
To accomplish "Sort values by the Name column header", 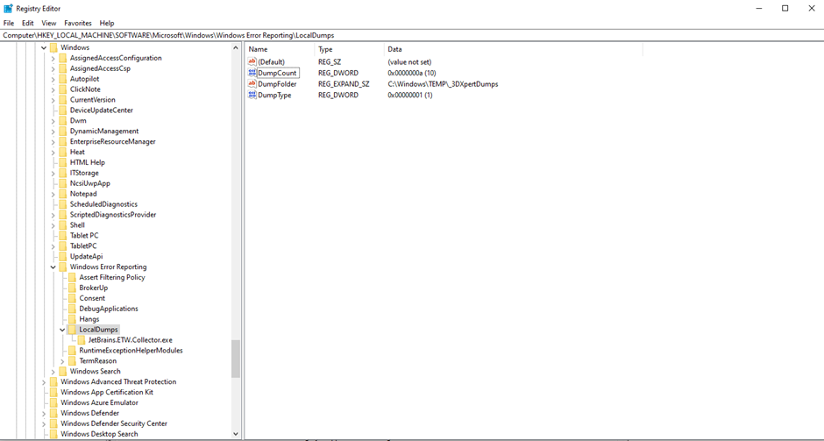I will pos(278,49).
